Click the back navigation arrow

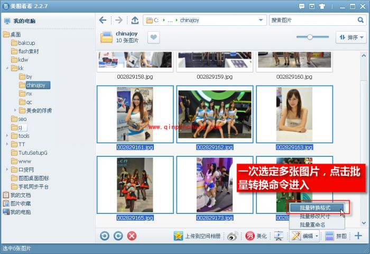click(103, 20)
